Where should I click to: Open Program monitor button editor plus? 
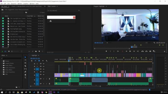tap(165, 51)
